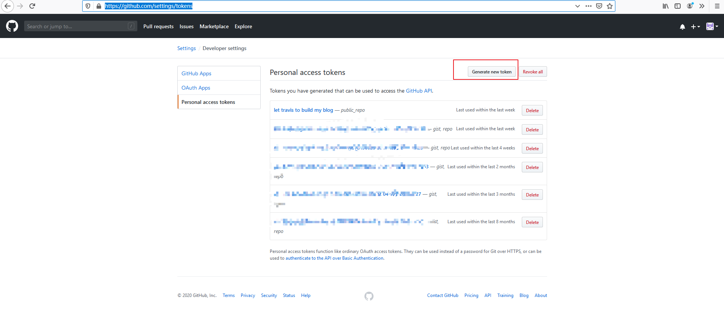This screenshot has width=724, height=309.
Task: Open Pull requests in top nav
Action: tap(158, 26)
